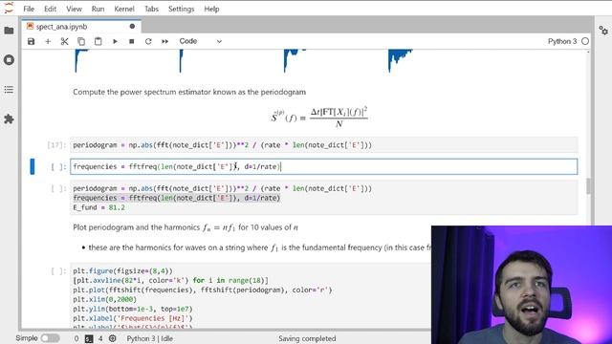The image size is (612, 344).
Task: Click the plt.figure plotting code cell
Action: [x=250, y=296]
